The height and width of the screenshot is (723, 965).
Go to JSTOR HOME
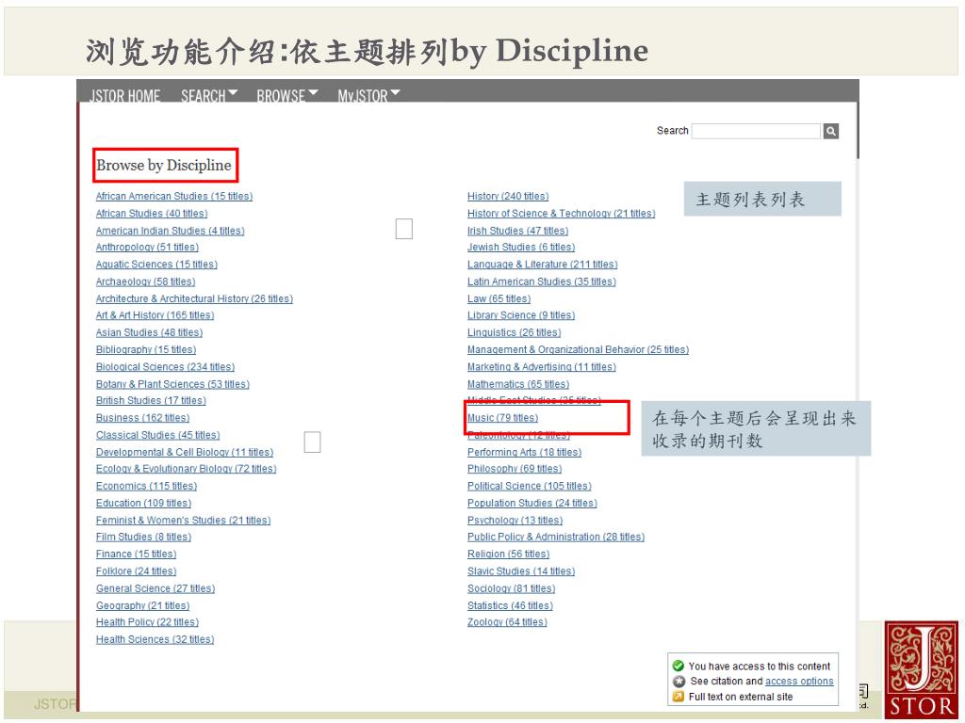(x=125, y=95)
